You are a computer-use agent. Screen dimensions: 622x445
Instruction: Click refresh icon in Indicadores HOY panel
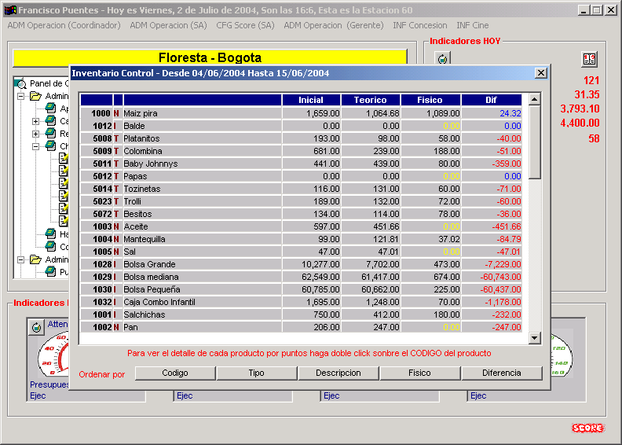[442, 59]
